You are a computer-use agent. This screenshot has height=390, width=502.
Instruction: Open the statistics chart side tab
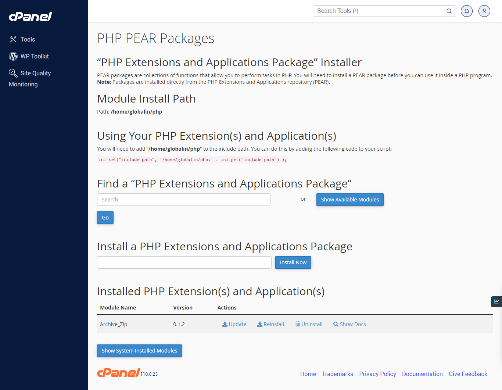coord(496,301)
